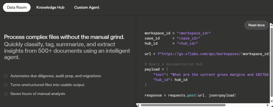Click the payload = { code line

coord(156,69)
